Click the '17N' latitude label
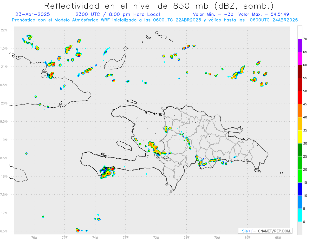Viewport: 312px width, 241px height. coord(4,213)
